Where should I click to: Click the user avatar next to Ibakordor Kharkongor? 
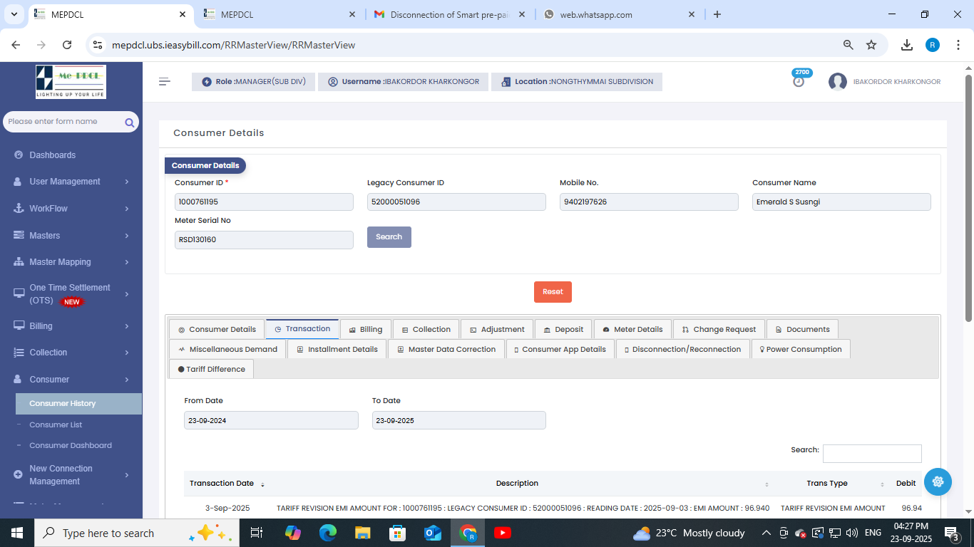(837, 82)
